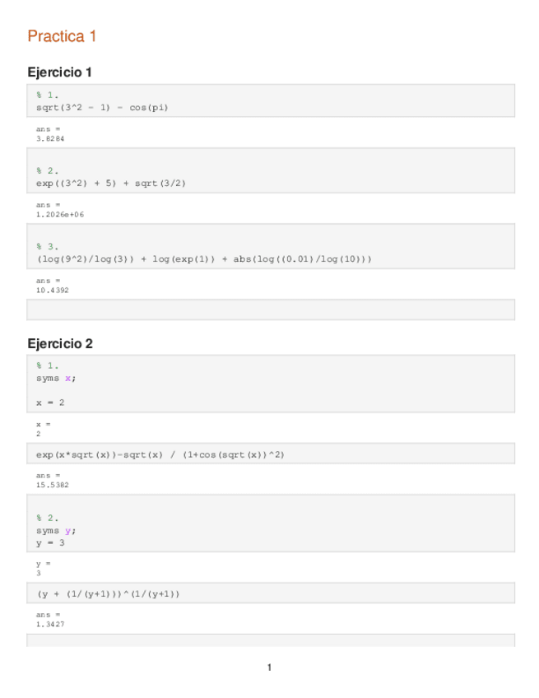
Task: Select the Ejercicio 1 heading
Action: (x=59, y=72)
